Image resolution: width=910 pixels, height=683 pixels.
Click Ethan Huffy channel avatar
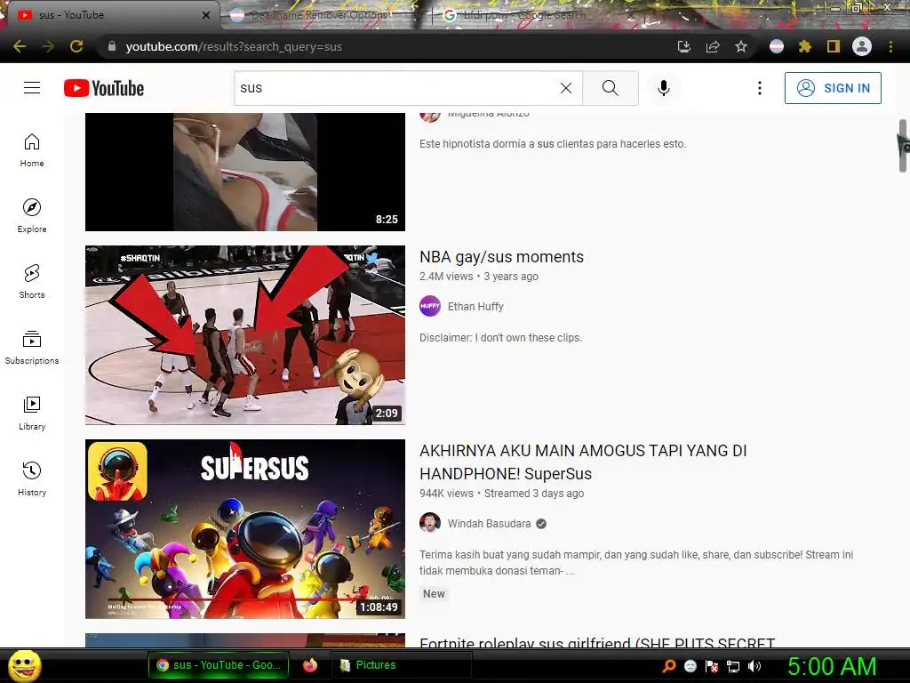[430, 306]
